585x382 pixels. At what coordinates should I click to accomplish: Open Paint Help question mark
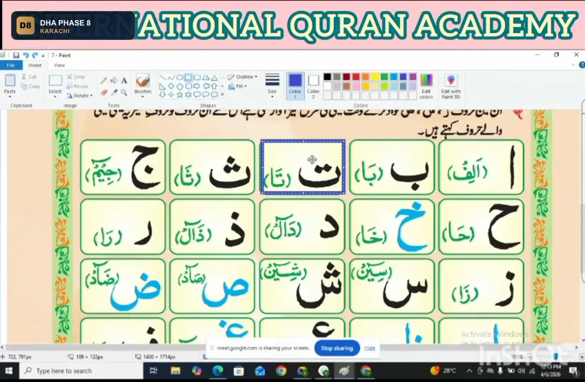tap(582, 65)
